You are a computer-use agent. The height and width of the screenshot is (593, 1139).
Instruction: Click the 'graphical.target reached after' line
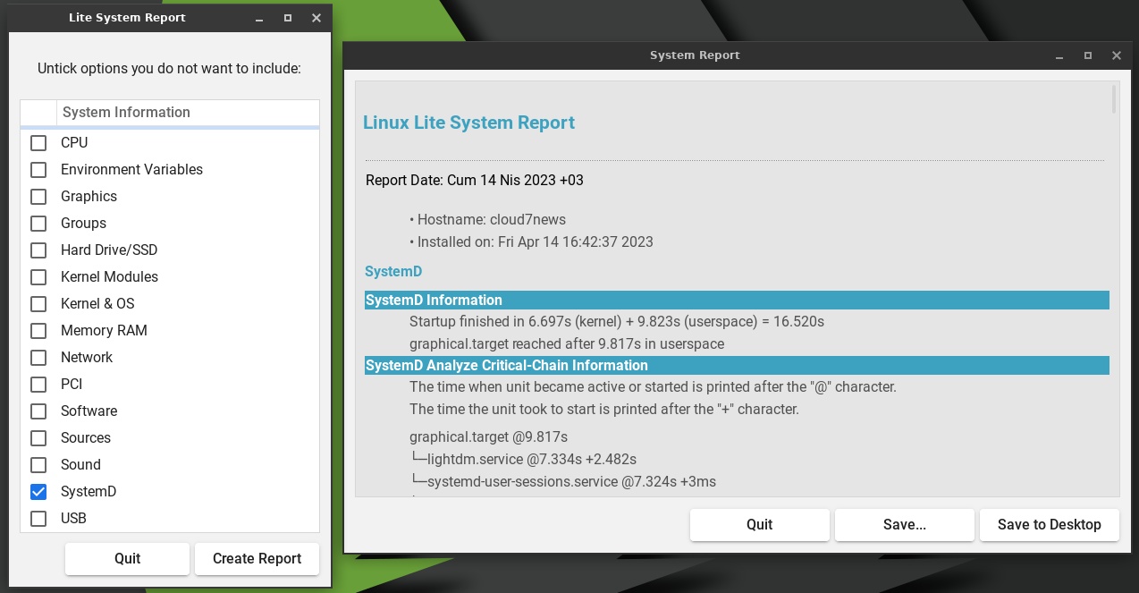[x=567, y=344]
